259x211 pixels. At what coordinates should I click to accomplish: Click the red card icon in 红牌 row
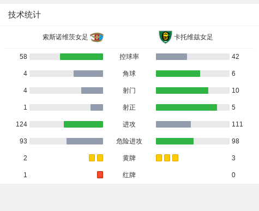coord(100,174)
